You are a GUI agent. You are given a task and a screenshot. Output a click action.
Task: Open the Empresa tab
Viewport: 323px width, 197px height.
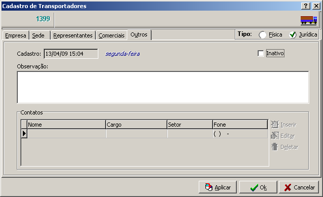[15, 35]
